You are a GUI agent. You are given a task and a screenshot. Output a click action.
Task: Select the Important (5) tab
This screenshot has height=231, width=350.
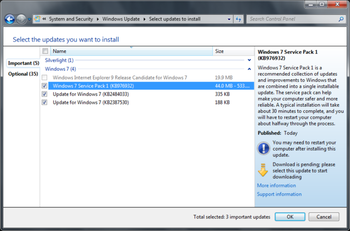click(23, 63)
